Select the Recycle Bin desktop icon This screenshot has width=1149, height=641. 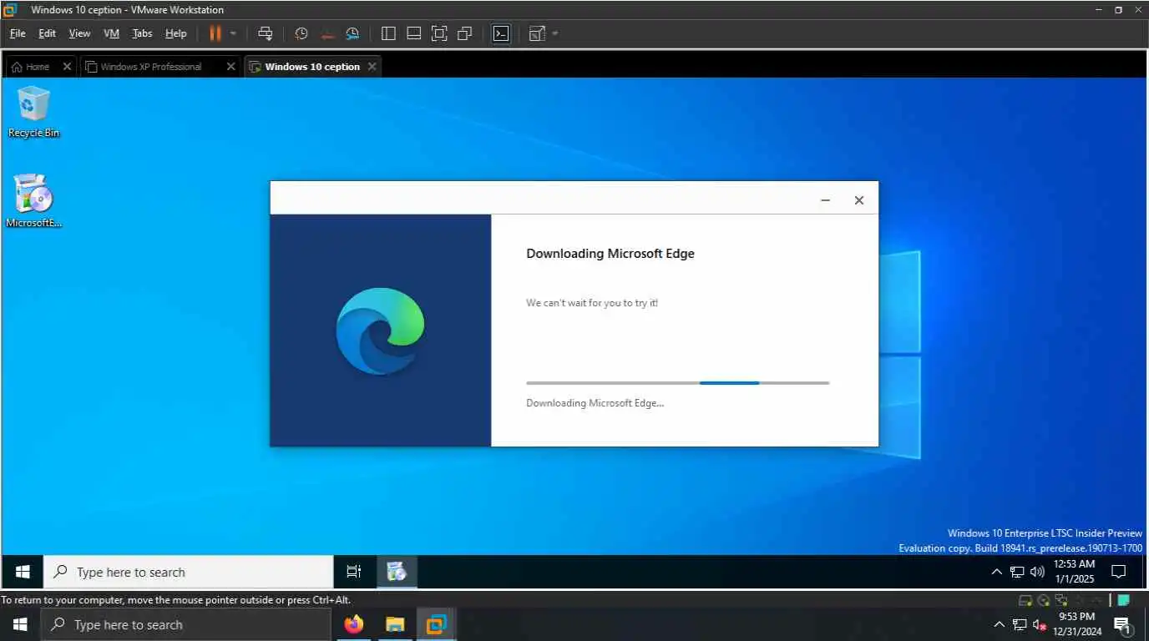coord(33,113)
